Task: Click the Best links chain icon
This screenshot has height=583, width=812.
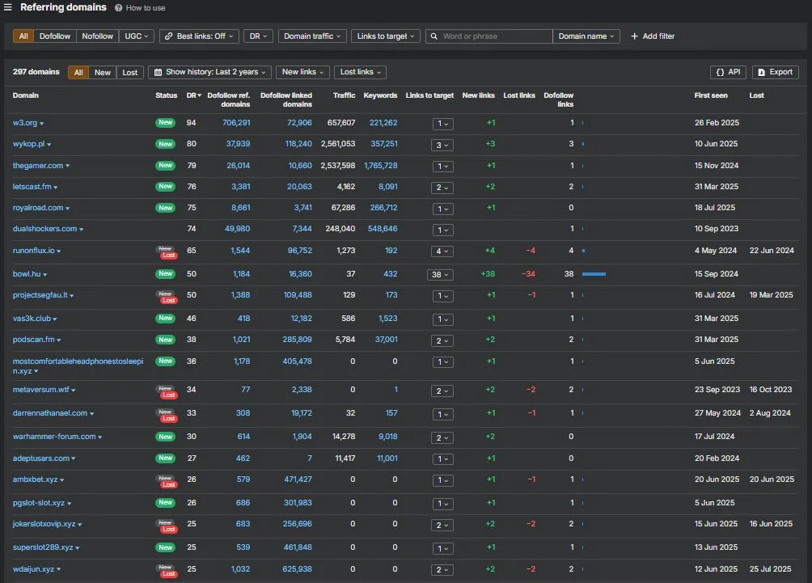Action: click(169, 36)
